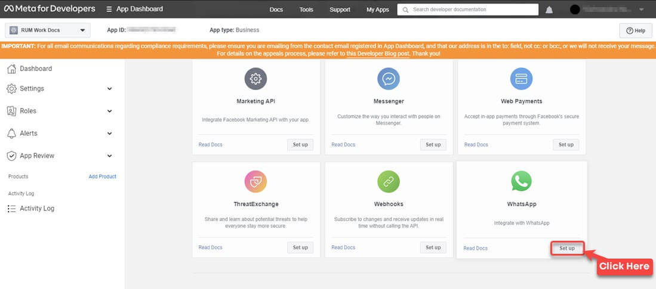
Task: Open the Developer Blog post link in banner
Action: coord(378,54)
